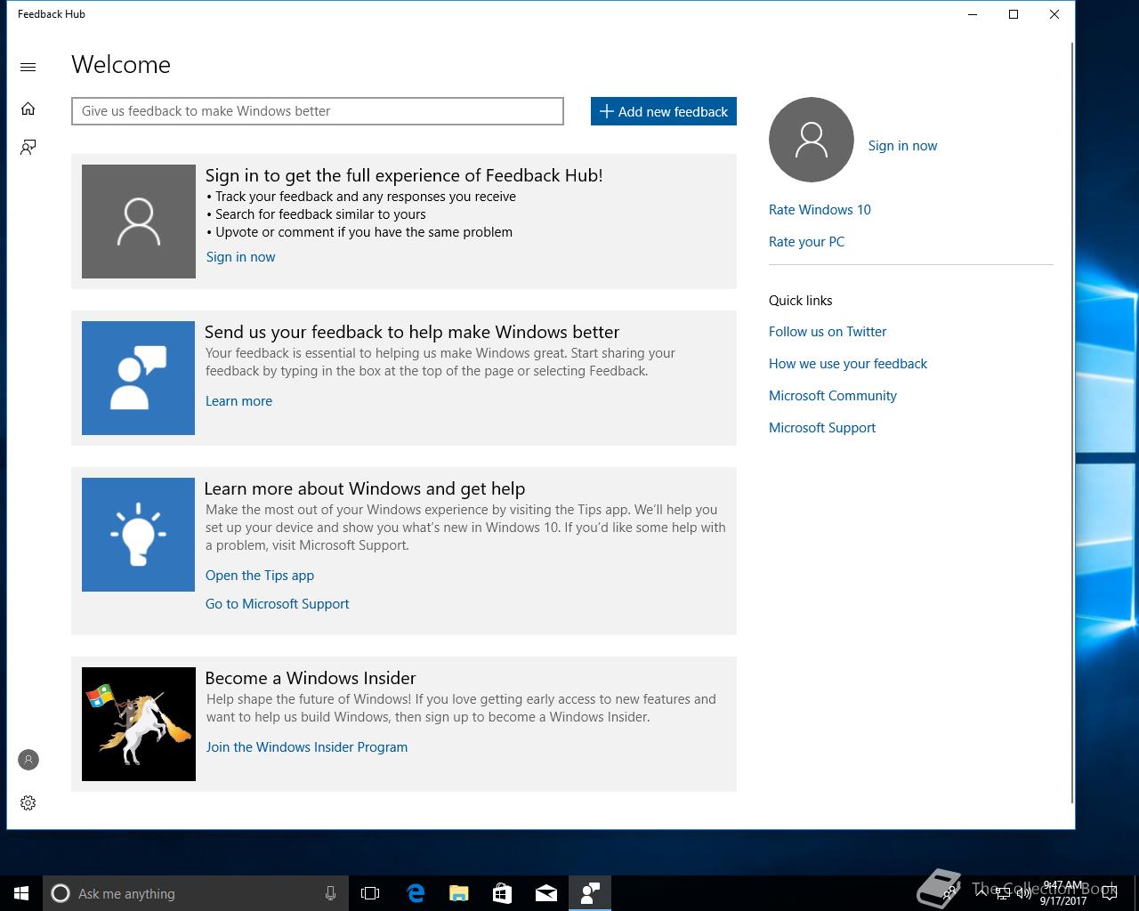Click Cortana 'Ask me anything' search box

[x=195, y=893]
